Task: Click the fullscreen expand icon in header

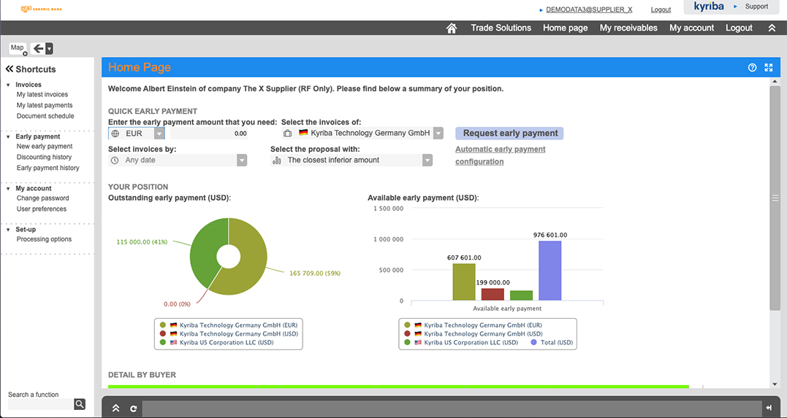Action: [769, 67]
